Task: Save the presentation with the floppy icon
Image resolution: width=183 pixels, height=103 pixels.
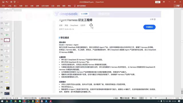Action: [3, 2]
